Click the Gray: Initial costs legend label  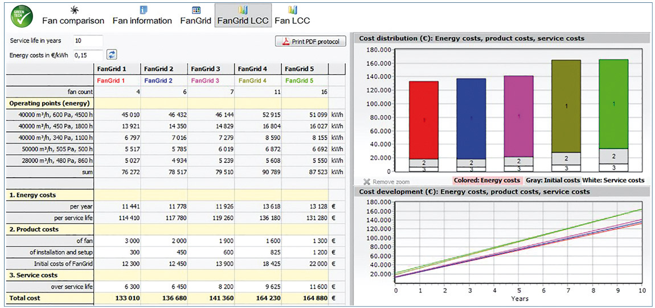coord(554,180)
